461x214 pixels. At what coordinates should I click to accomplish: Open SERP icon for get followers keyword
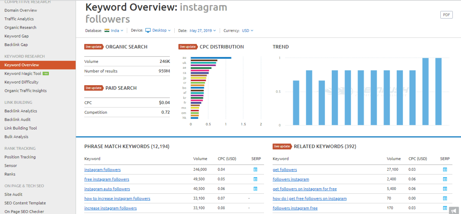click(445, 170)
